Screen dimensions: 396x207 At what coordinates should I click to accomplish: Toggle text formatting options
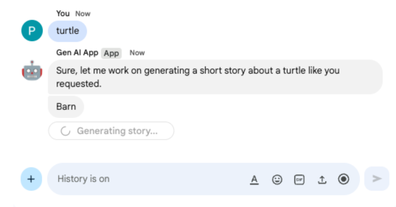click(x=254, y=179)
